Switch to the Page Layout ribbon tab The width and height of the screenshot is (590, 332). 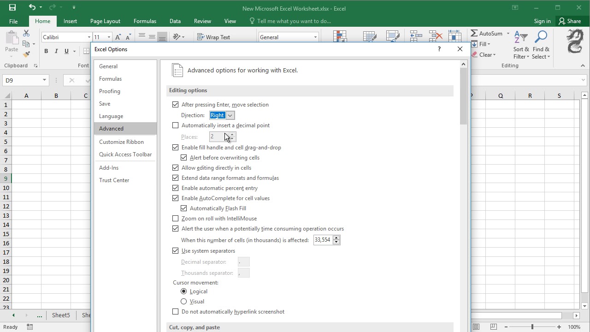point(105,21)
